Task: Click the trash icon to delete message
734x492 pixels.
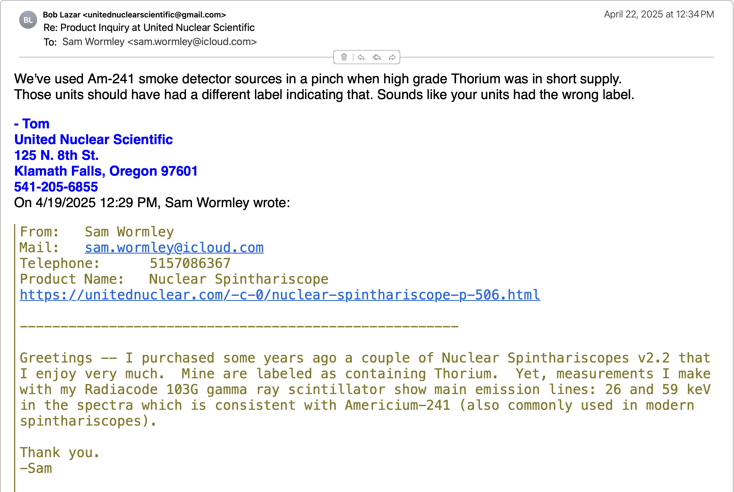Action: (x=344, y=57)
